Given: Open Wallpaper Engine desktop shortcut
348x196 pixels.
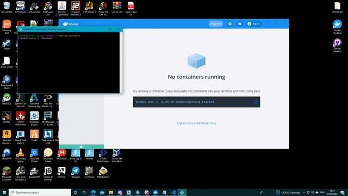Looking at the screenshot, I should click(34, 119).
